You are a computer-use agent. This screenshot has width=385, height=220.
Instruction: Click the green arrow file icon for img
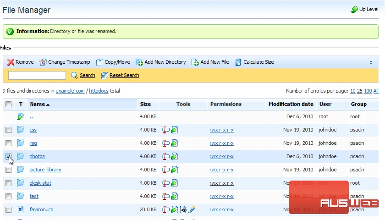[x=174, y=143]
